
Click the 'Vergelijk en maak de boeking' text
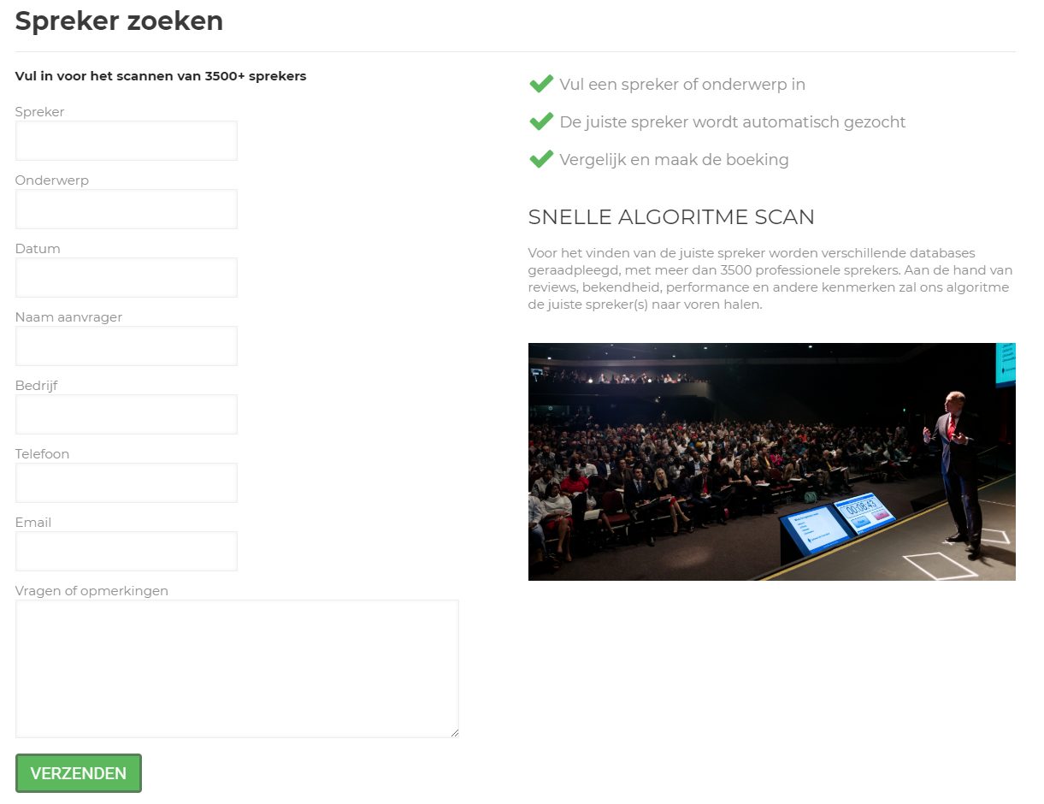tap(674, 160)
